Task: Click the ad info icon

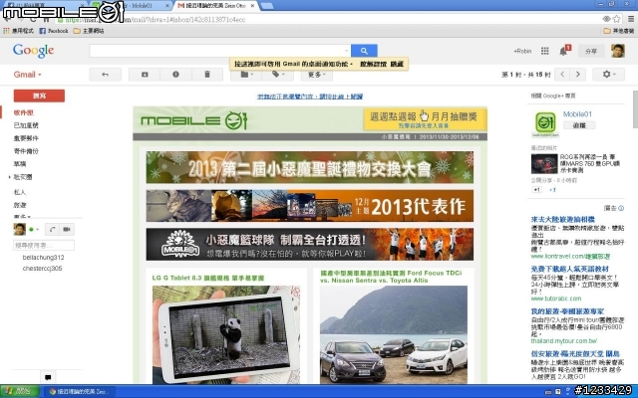Action: point(621,208)
